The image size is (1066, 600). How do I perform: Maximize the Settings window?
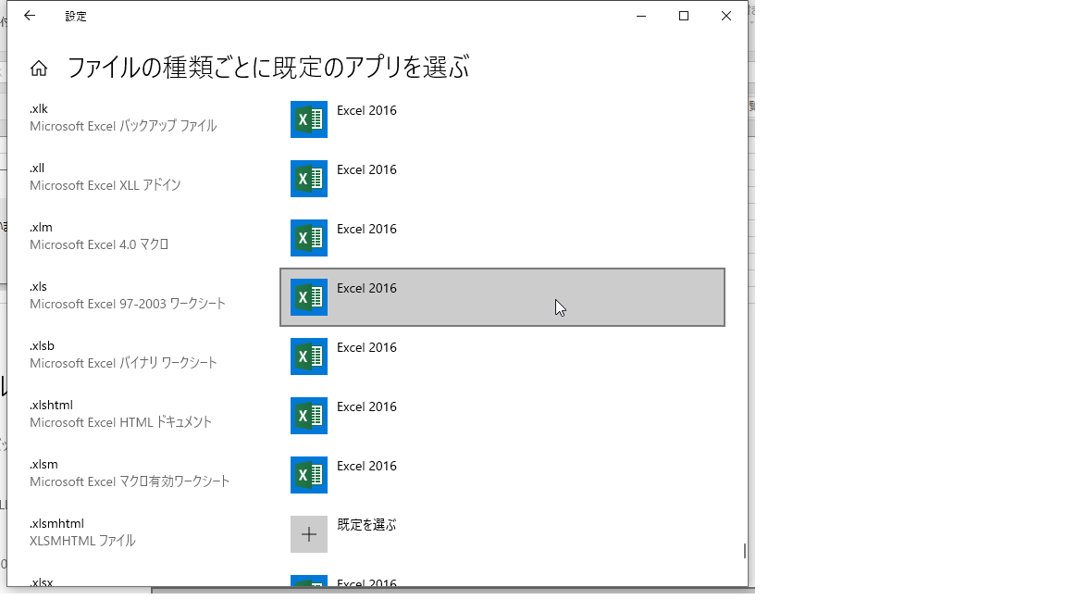click(684, 16)
